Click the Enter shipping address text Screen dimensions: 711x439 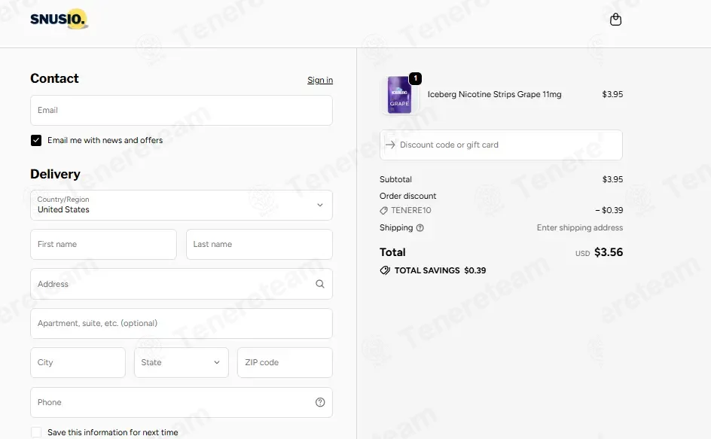point(579,227)
